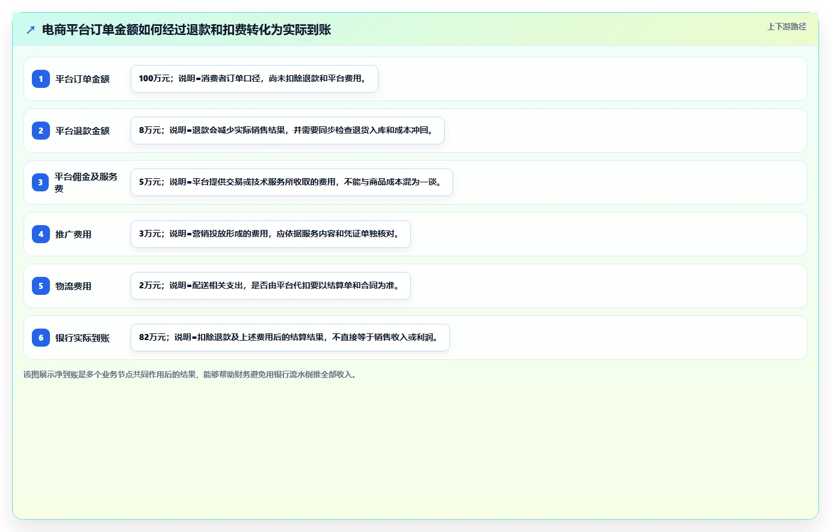The height and width of the screenshot is (532, 831).
Task: Click the step 3 number badge
Action: tap(41, 182)
